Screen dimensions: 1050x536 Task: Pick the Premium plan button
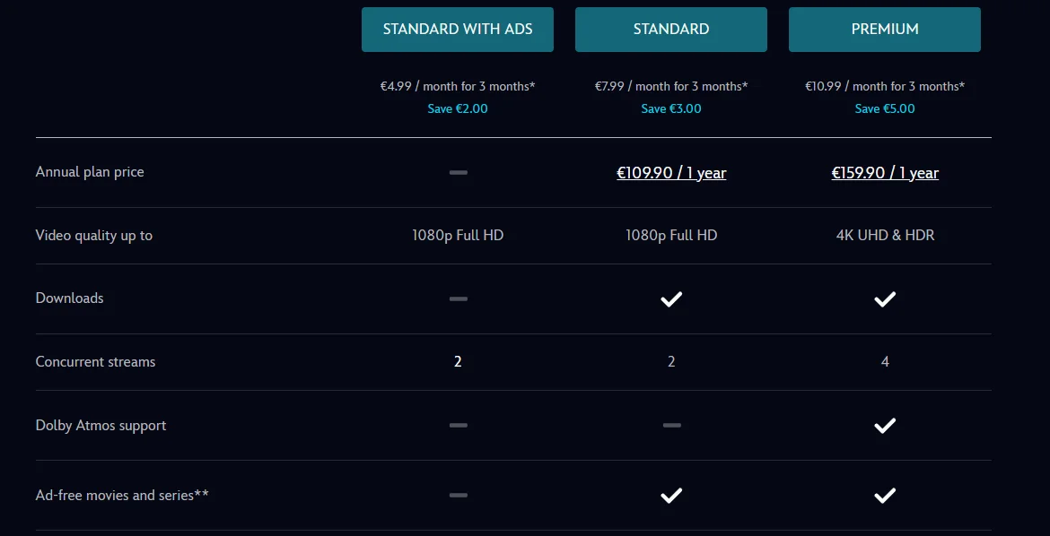point(885,30)
